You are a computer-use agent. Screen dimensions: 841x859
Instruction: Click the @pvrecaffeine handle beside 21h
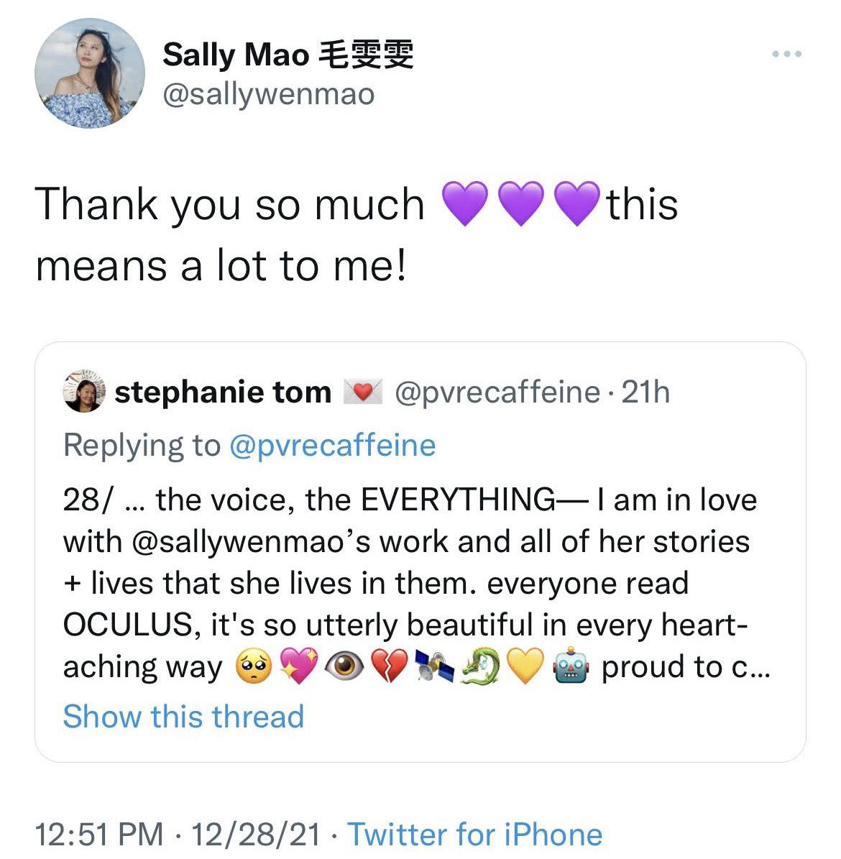(498, 392)
